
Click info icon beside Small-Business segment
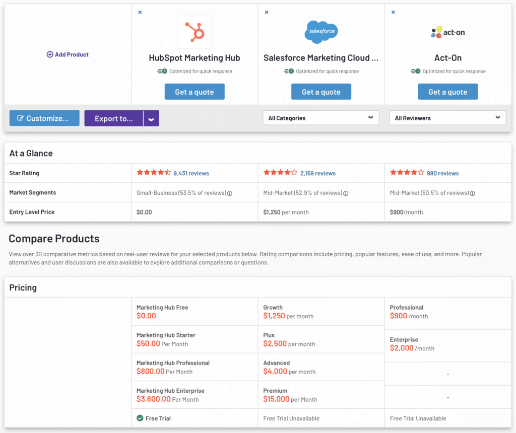coord(230,193)
